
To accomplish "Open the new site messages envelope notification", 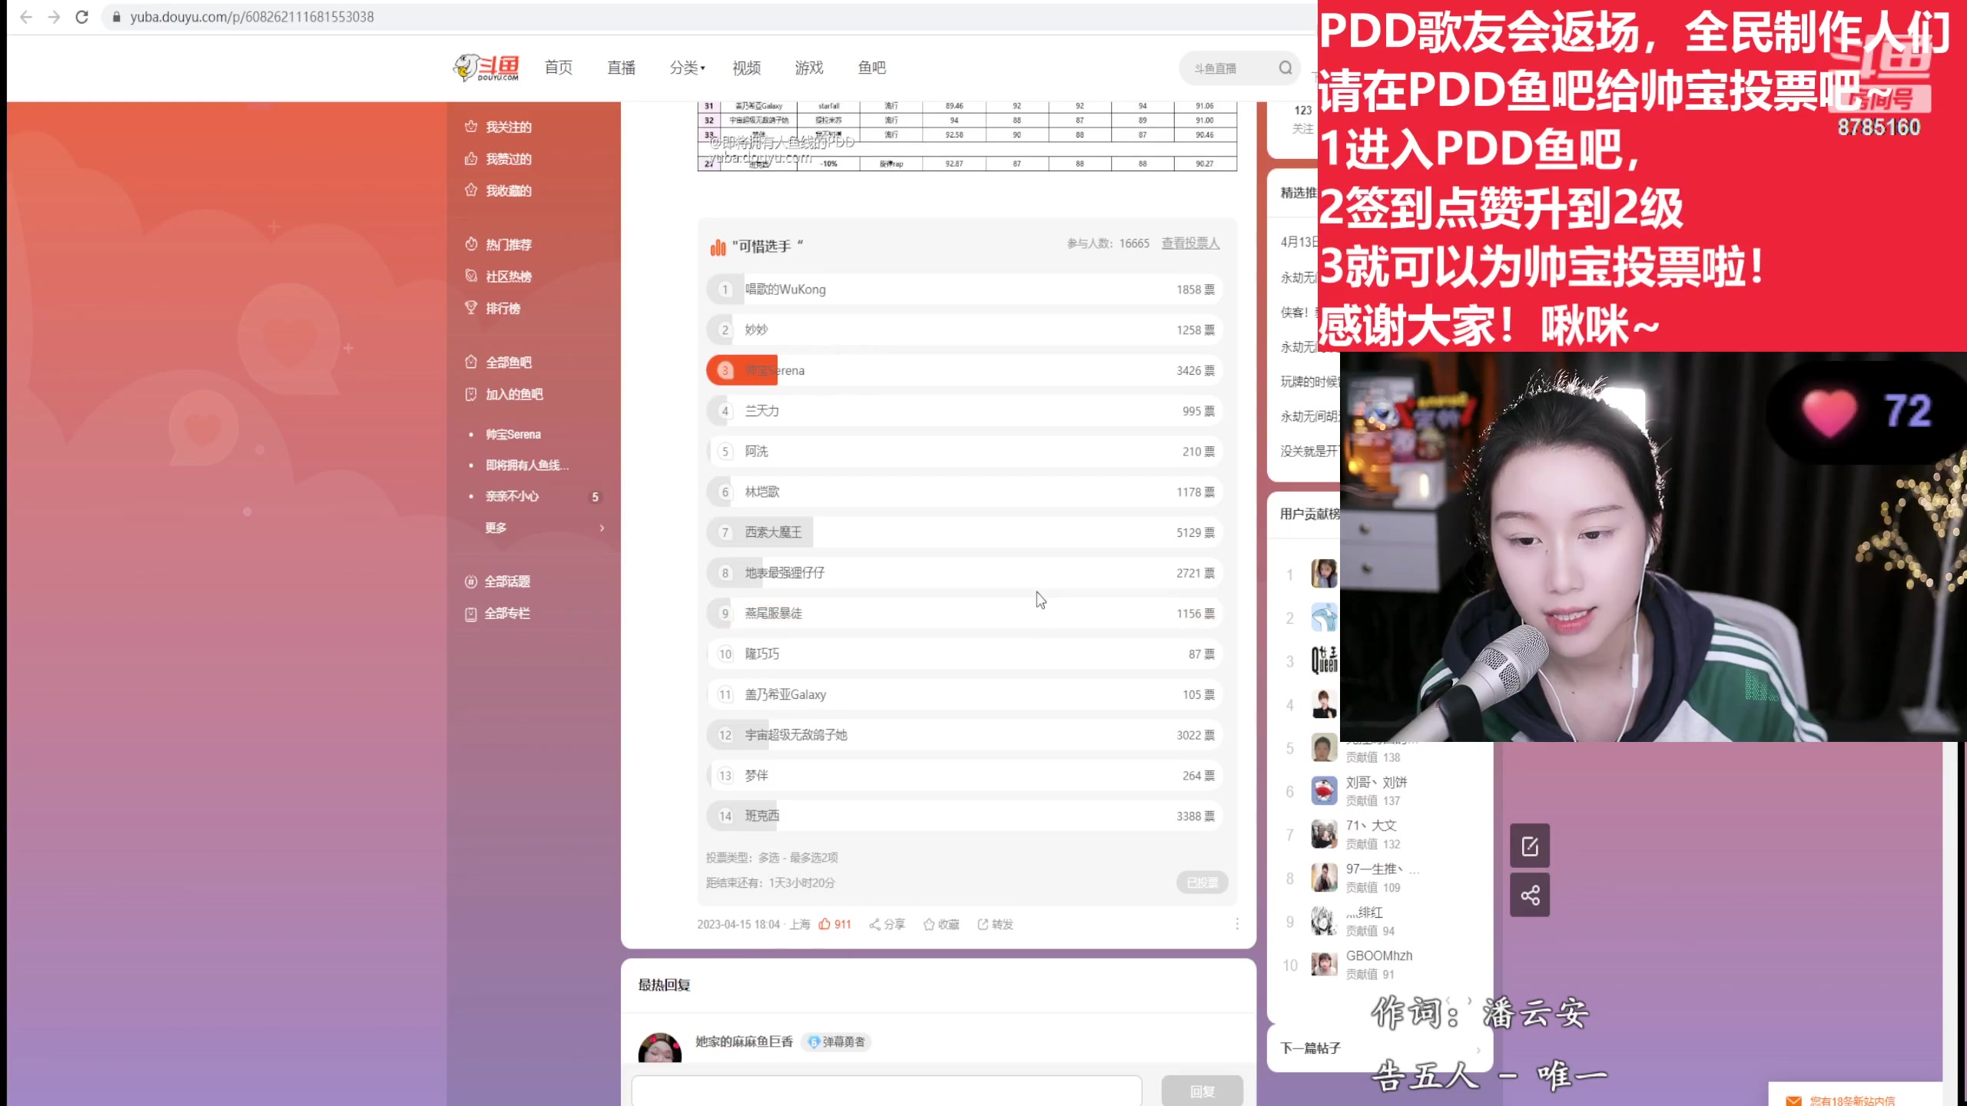I will tap(1793, 1101).
